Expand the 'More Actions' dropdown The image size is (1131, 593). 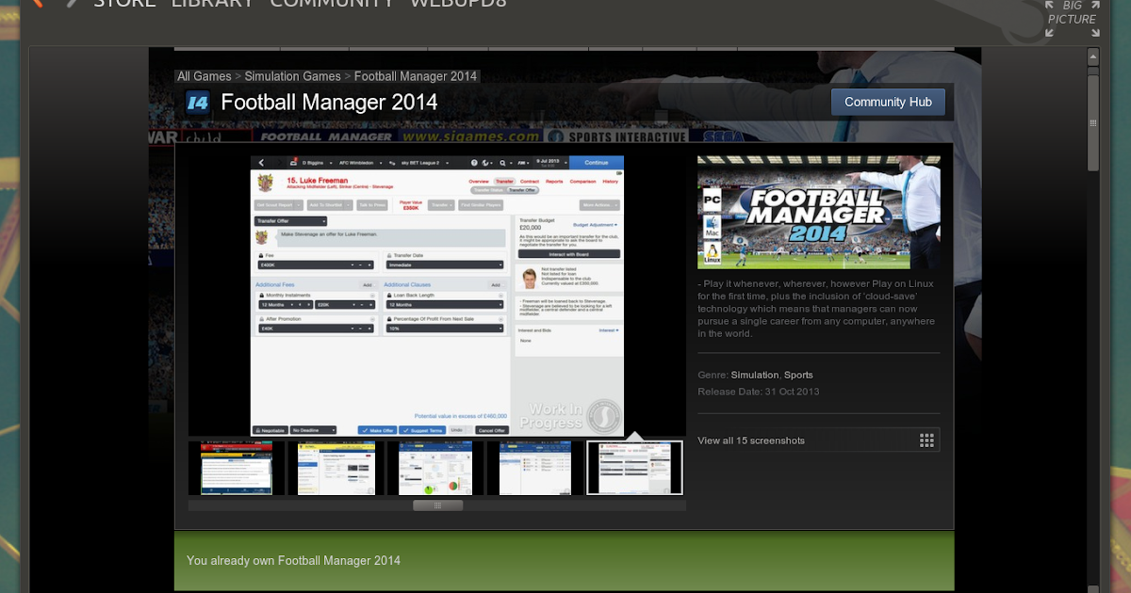point(599,205)
